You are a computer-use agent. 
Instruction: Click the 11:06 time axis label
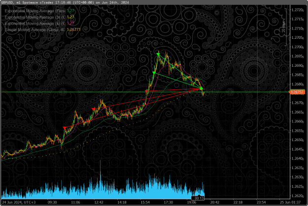point(75,202)
